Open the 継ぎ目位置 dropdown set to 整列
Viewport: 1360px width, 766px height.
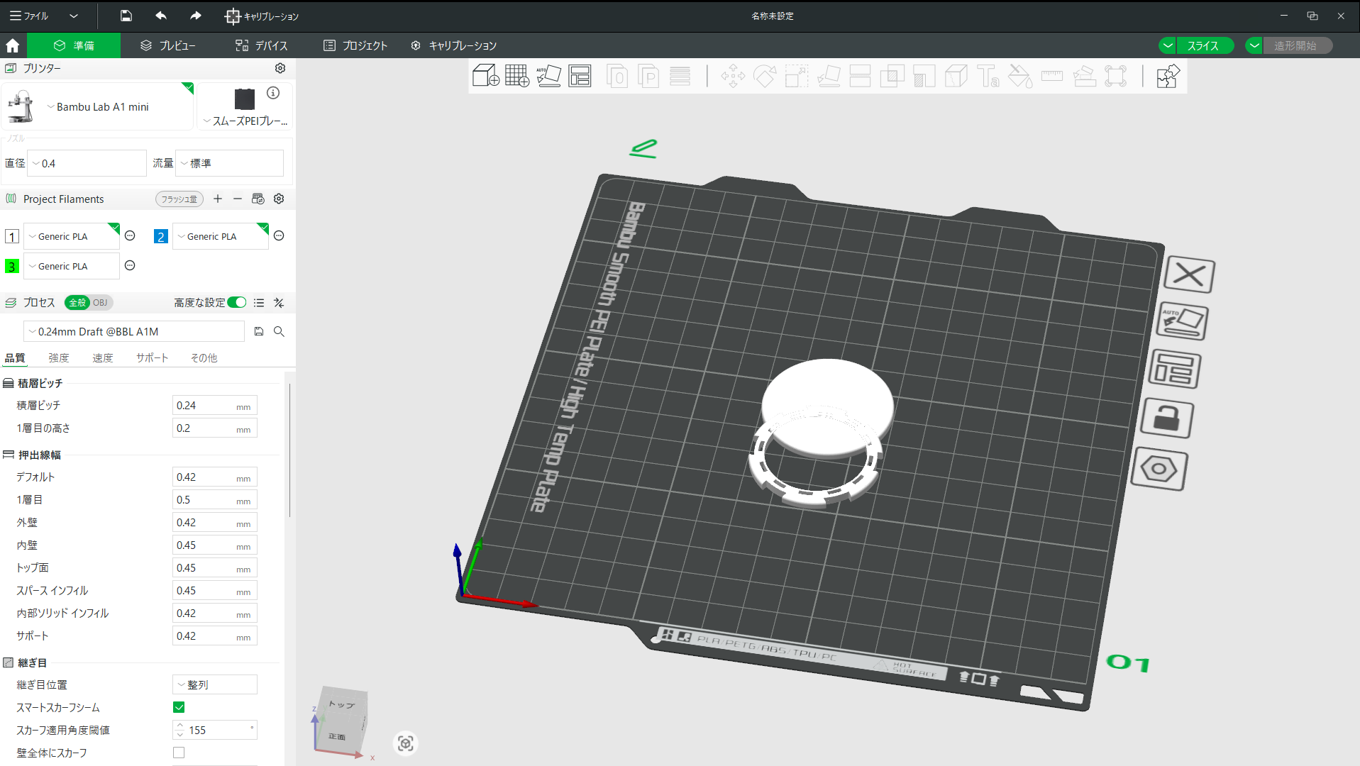pyautogui.click(x=214, y=684)
